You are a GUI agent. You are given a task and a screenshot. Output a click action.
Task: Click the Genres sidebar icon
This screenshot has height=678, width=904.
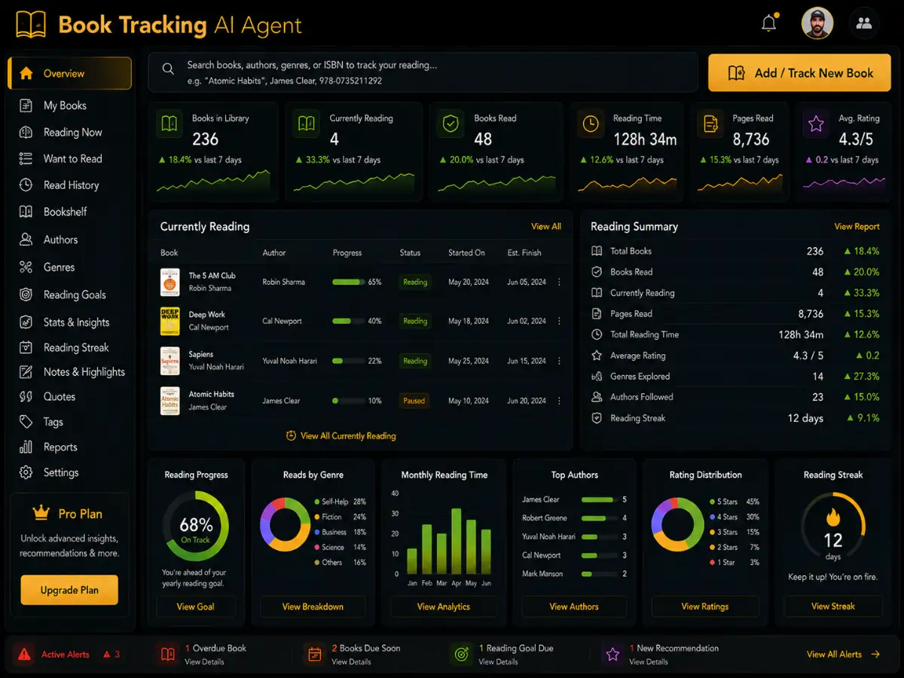(26, 267)
